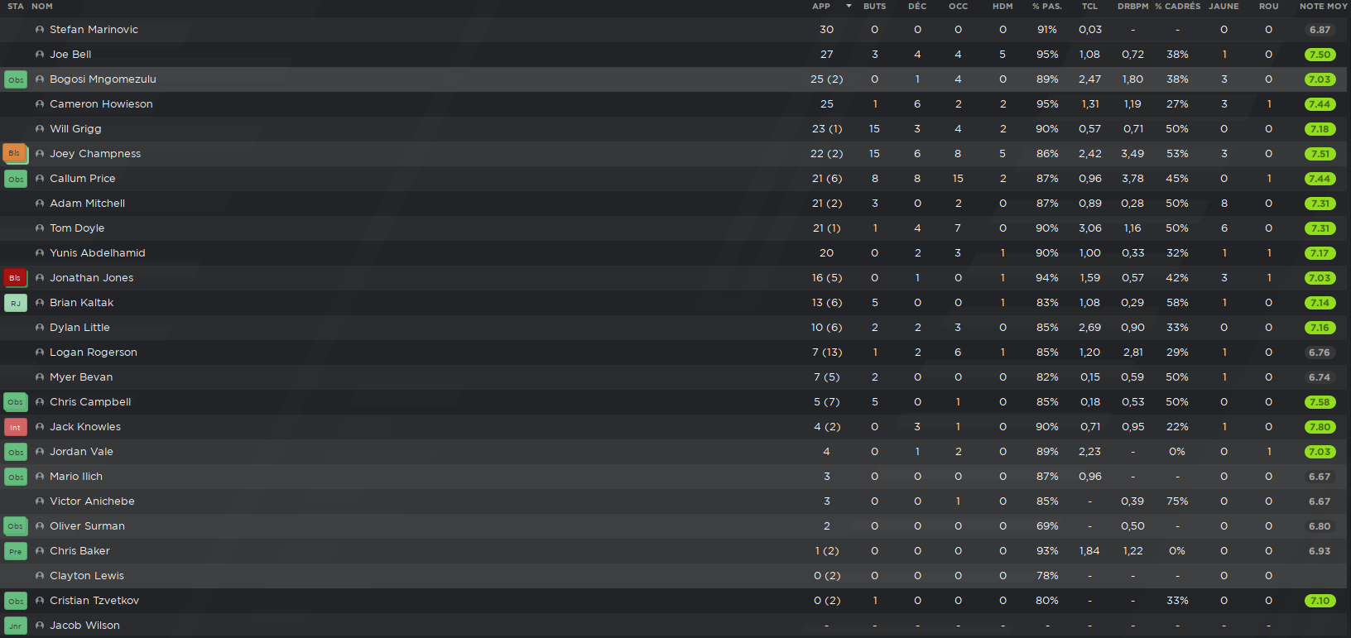Sort by the % PAS. column header
1351x638 pixels.
pos(1046,7)
